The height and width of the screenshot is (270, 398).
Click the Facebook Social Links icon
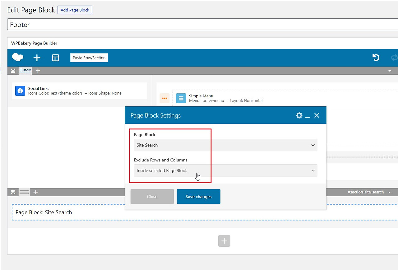tap(20, 91)
